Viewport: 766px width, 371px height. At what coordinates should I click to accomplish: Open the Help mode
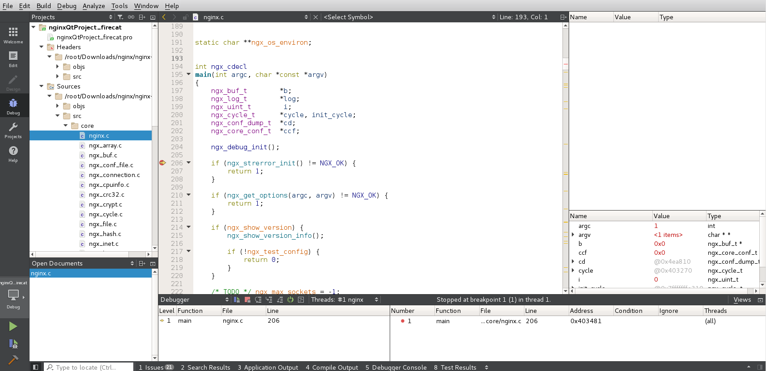coord(13,154)
